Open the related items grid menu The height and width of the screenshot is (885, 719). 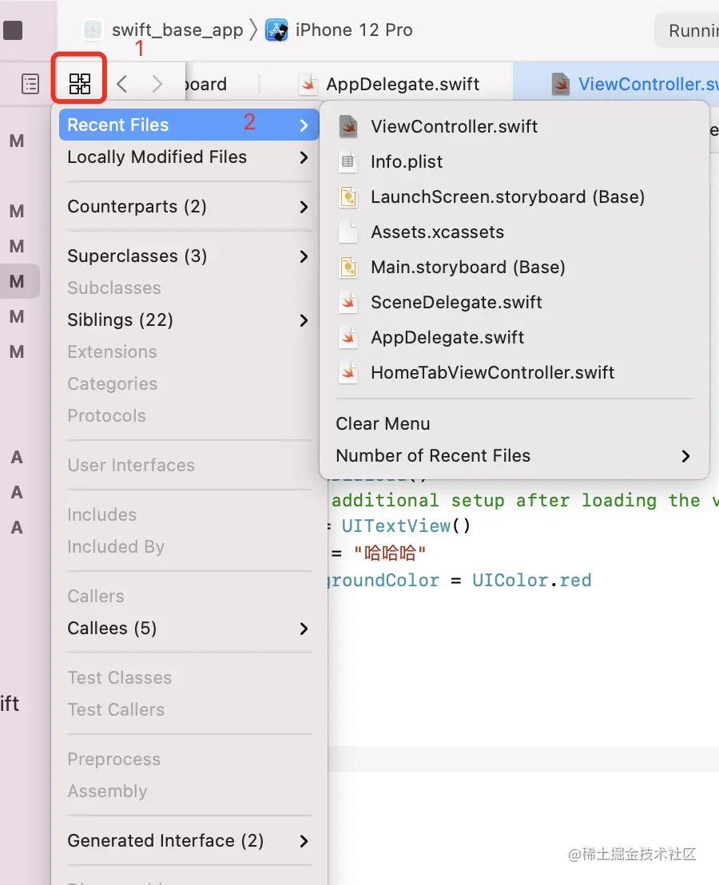(x=80, y=84)
